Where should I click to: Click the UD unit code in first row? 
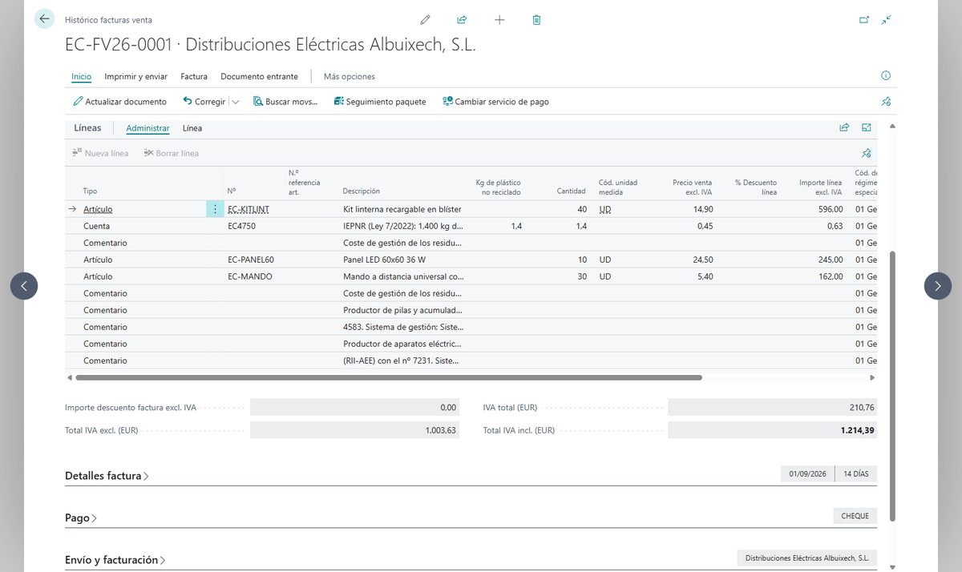605,209
